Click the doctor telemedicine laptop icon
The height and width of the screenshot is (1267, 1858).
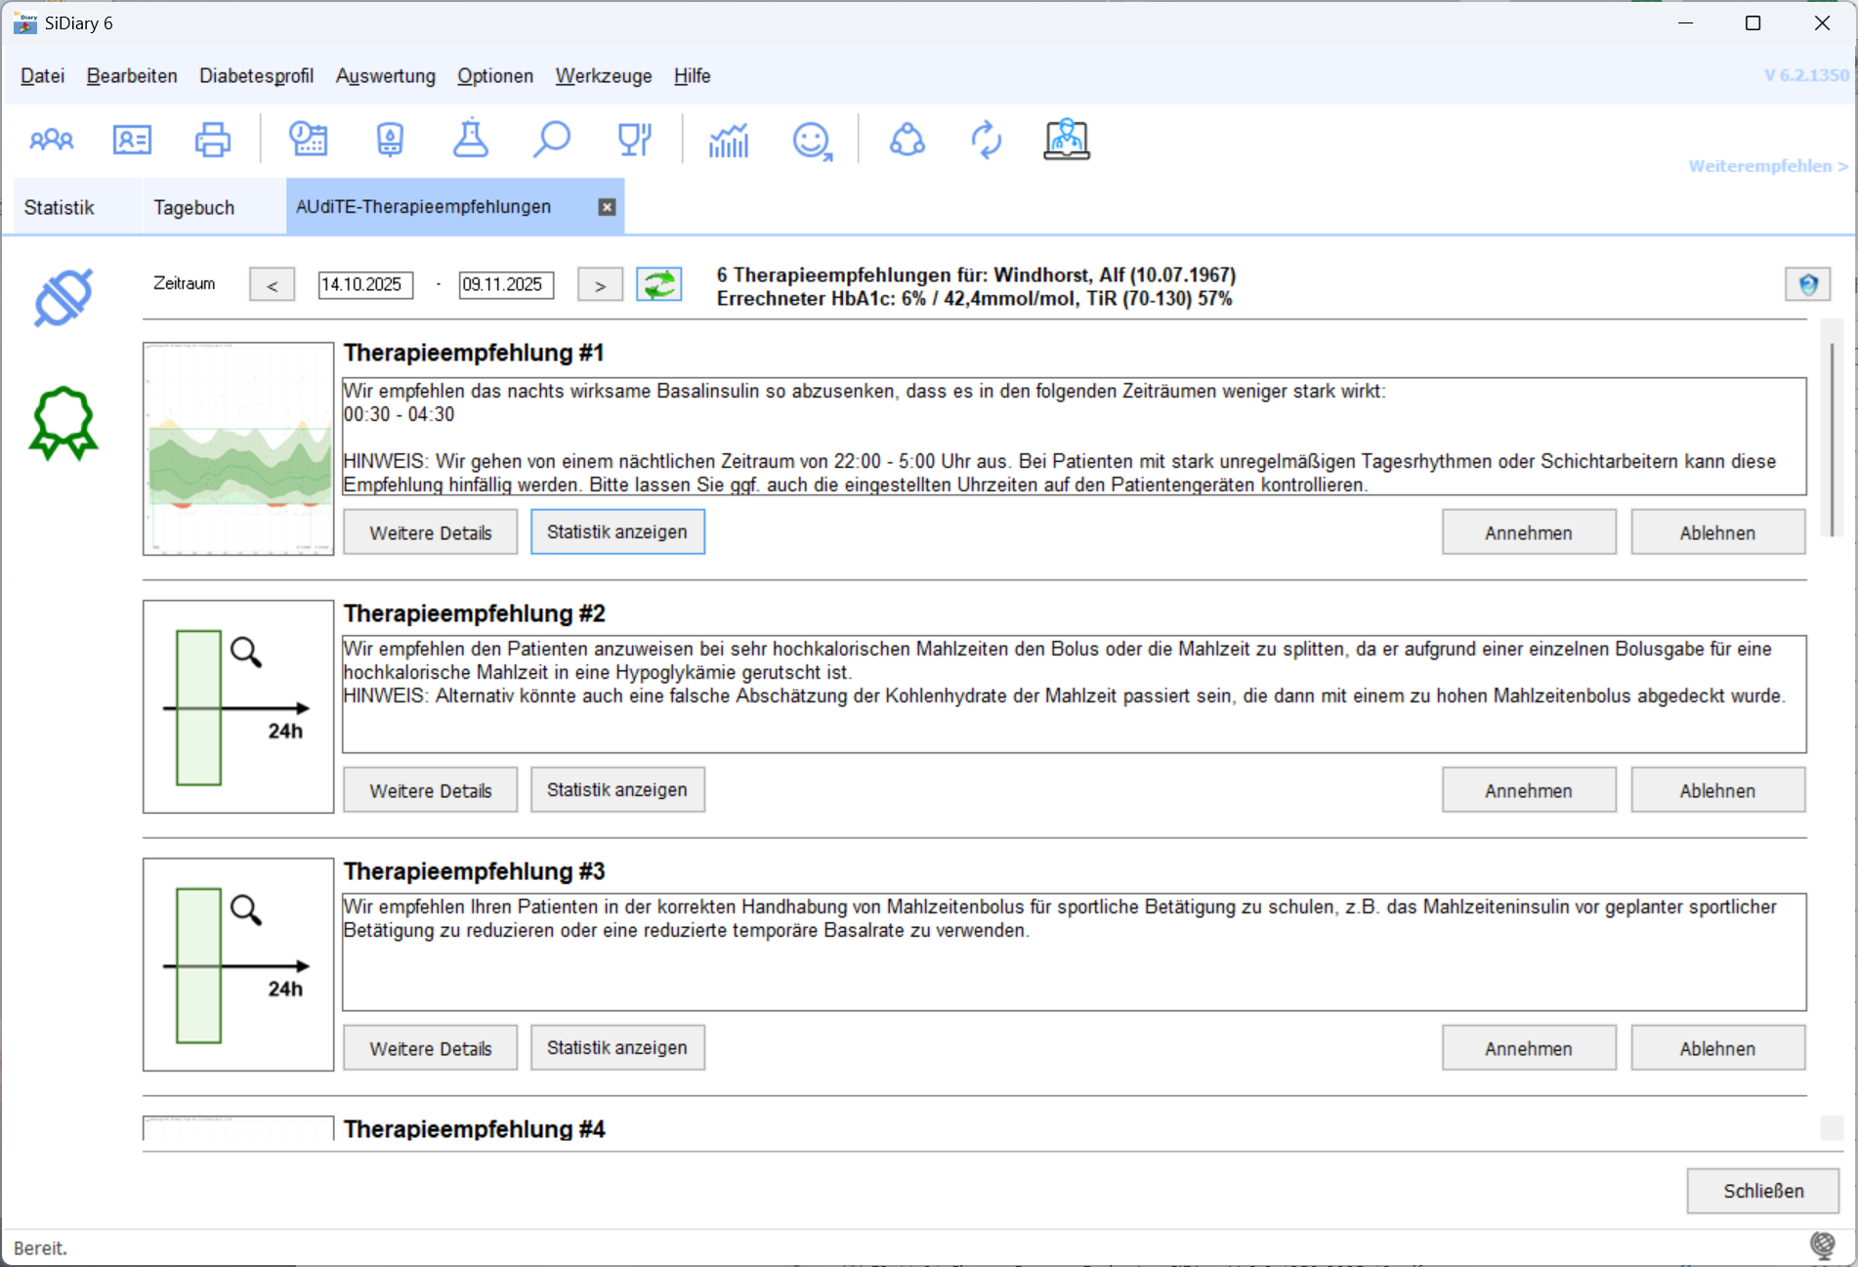(x=1066, y=140)
